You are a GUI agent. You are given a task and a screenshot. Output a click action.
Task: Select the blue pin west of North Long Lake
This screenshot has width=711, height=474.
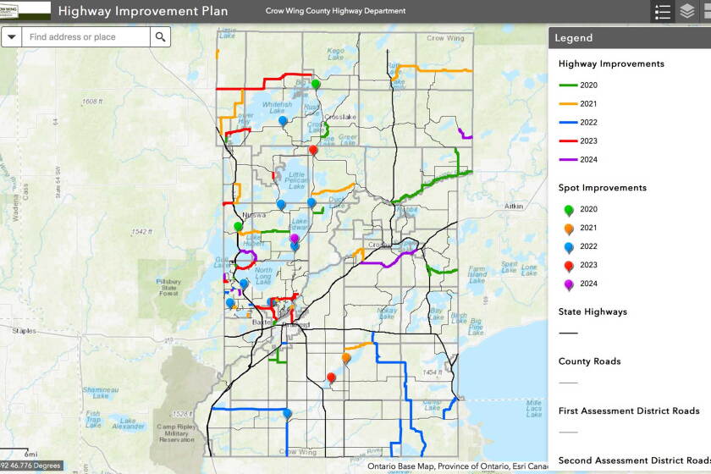click(x=244, y=284)
